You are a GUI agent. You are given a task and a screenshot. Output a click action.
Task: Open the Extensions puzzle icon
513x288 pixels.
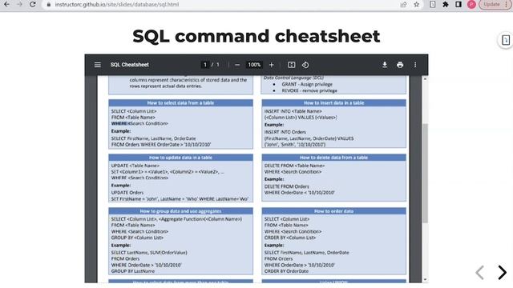click(446, 5)
